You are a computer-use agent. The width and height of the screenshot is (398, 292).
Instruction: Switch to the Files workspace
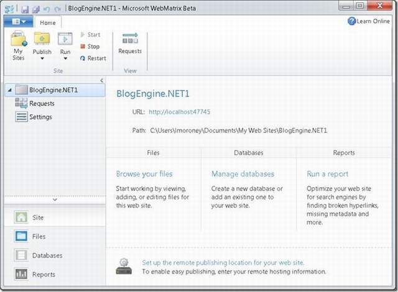coord(55,236)
